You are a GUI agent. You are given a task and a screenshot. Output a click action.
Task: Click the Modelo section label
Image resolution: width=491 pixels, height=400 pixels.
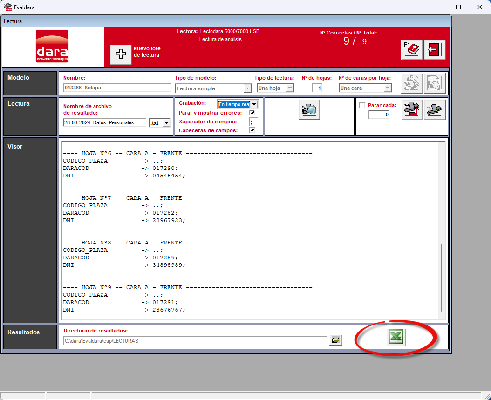tap(19, 78)
